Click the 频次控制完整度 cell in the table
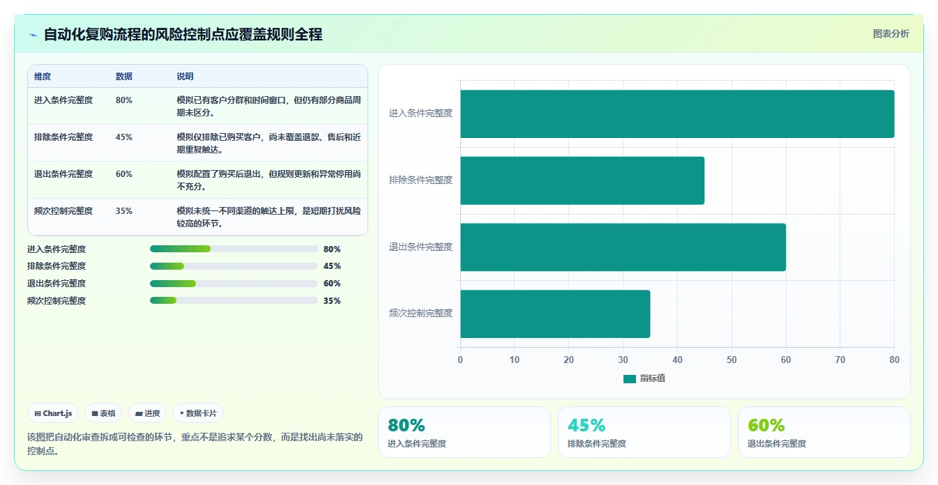Image resolution: width=938 pixels, height=485 pixels. (x=63, y=211)
